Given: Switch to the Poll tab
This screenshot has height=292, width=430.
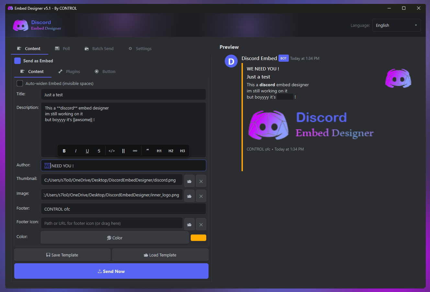Looking at the screenshot, I should tap(62, 48).
